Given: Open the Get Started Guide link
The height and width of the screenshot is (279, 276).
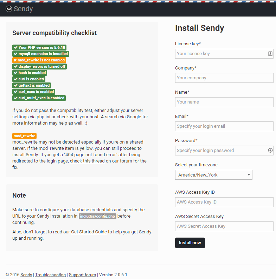Looking at the screenshot, I should click(x=89, y=232).
